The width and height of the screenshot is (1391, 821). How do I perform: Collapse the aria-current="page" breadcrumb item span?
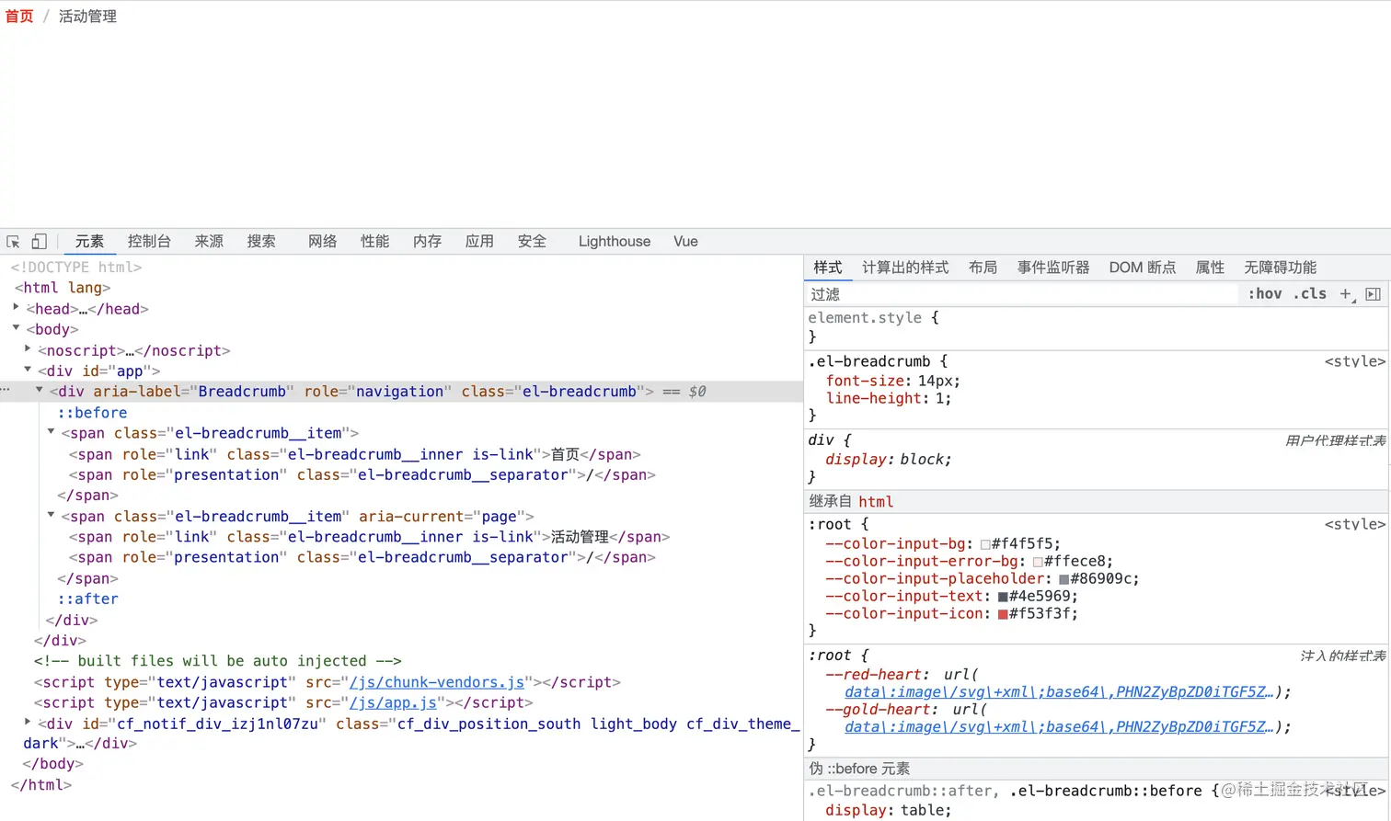(52, 516)
